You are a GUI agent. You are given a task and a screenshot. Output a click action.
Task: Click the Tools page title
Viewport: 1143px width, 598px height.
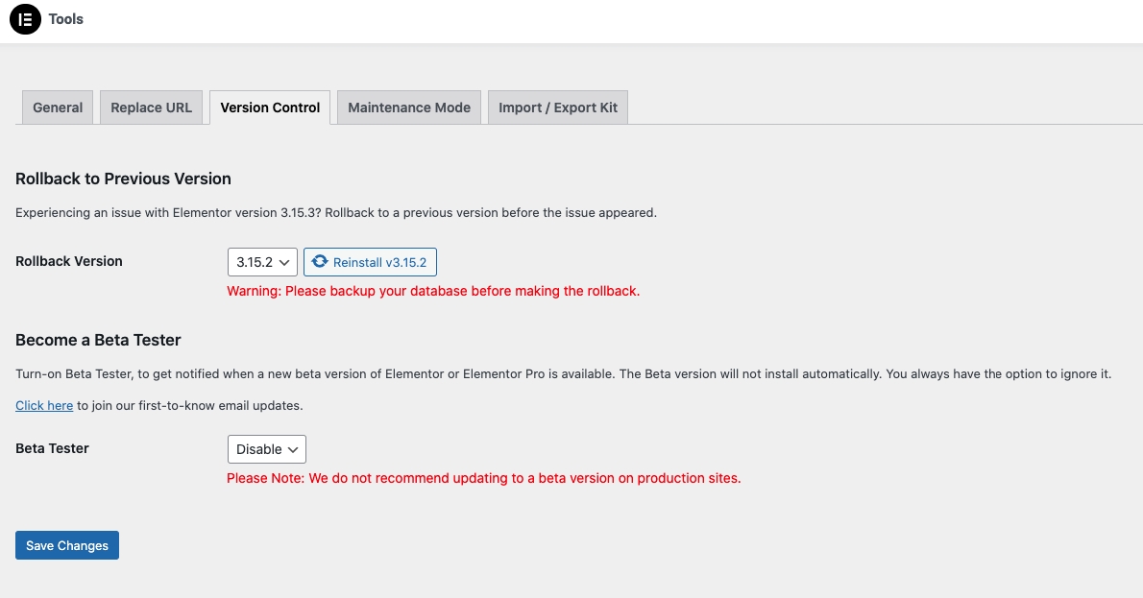pyautogui.click(x=66, y=19)
